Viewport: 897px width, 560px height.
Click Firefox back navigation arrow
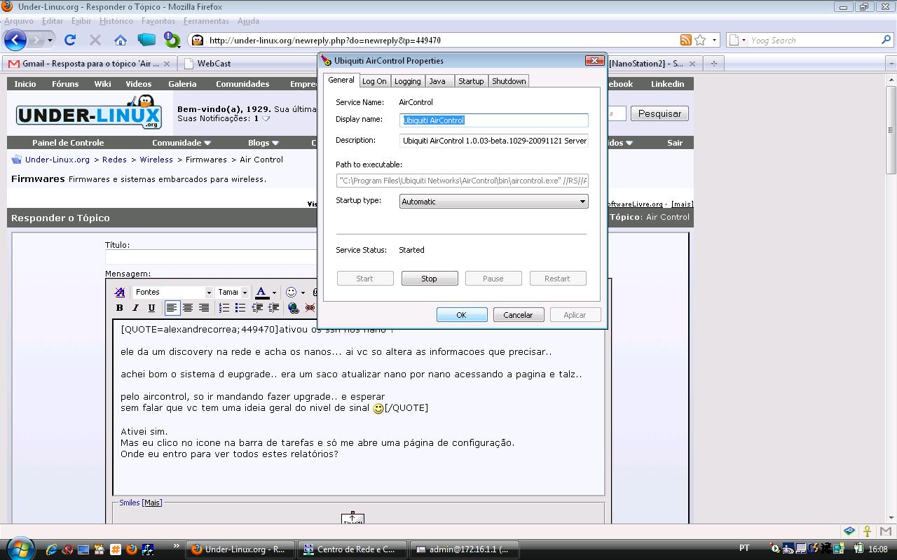click(15, 40)
